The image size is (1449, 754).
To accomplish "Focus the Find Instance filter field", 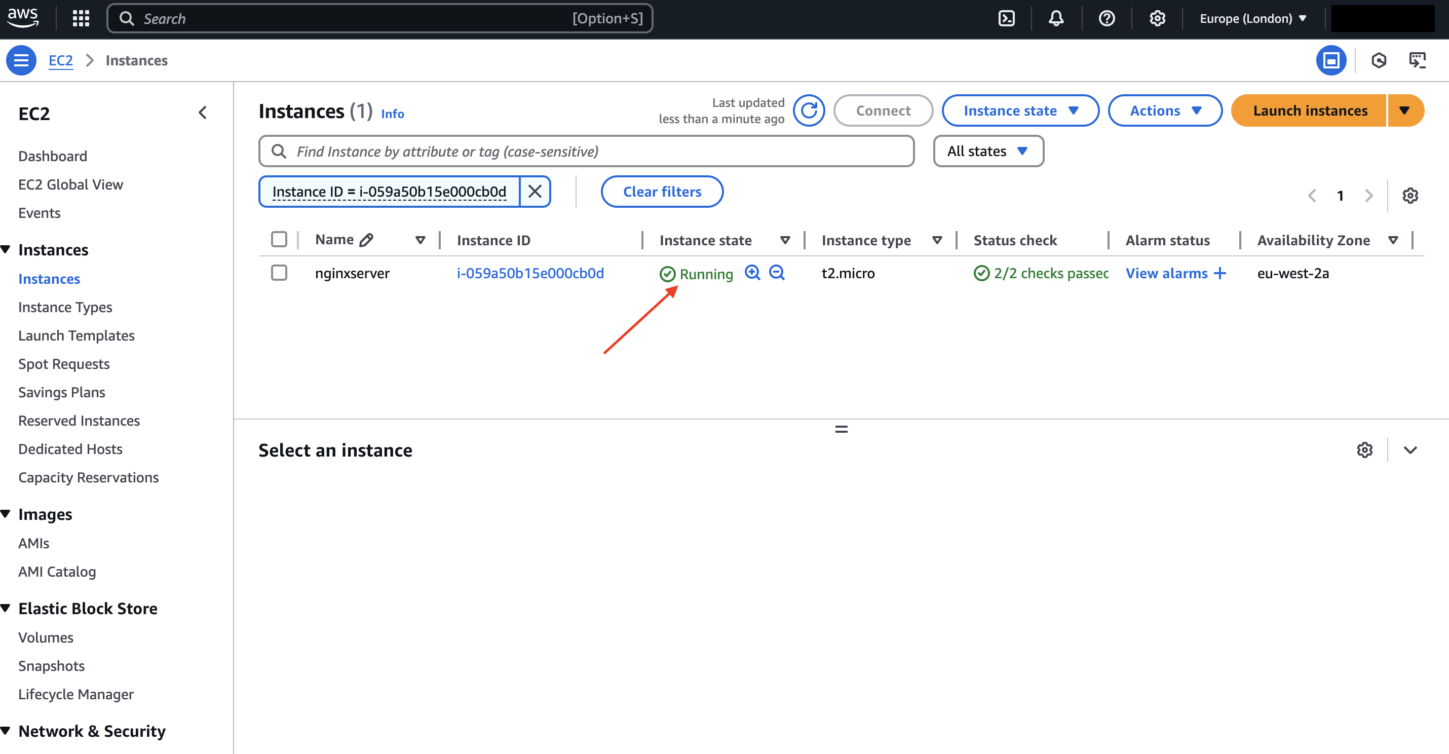I will pos(586,151).
